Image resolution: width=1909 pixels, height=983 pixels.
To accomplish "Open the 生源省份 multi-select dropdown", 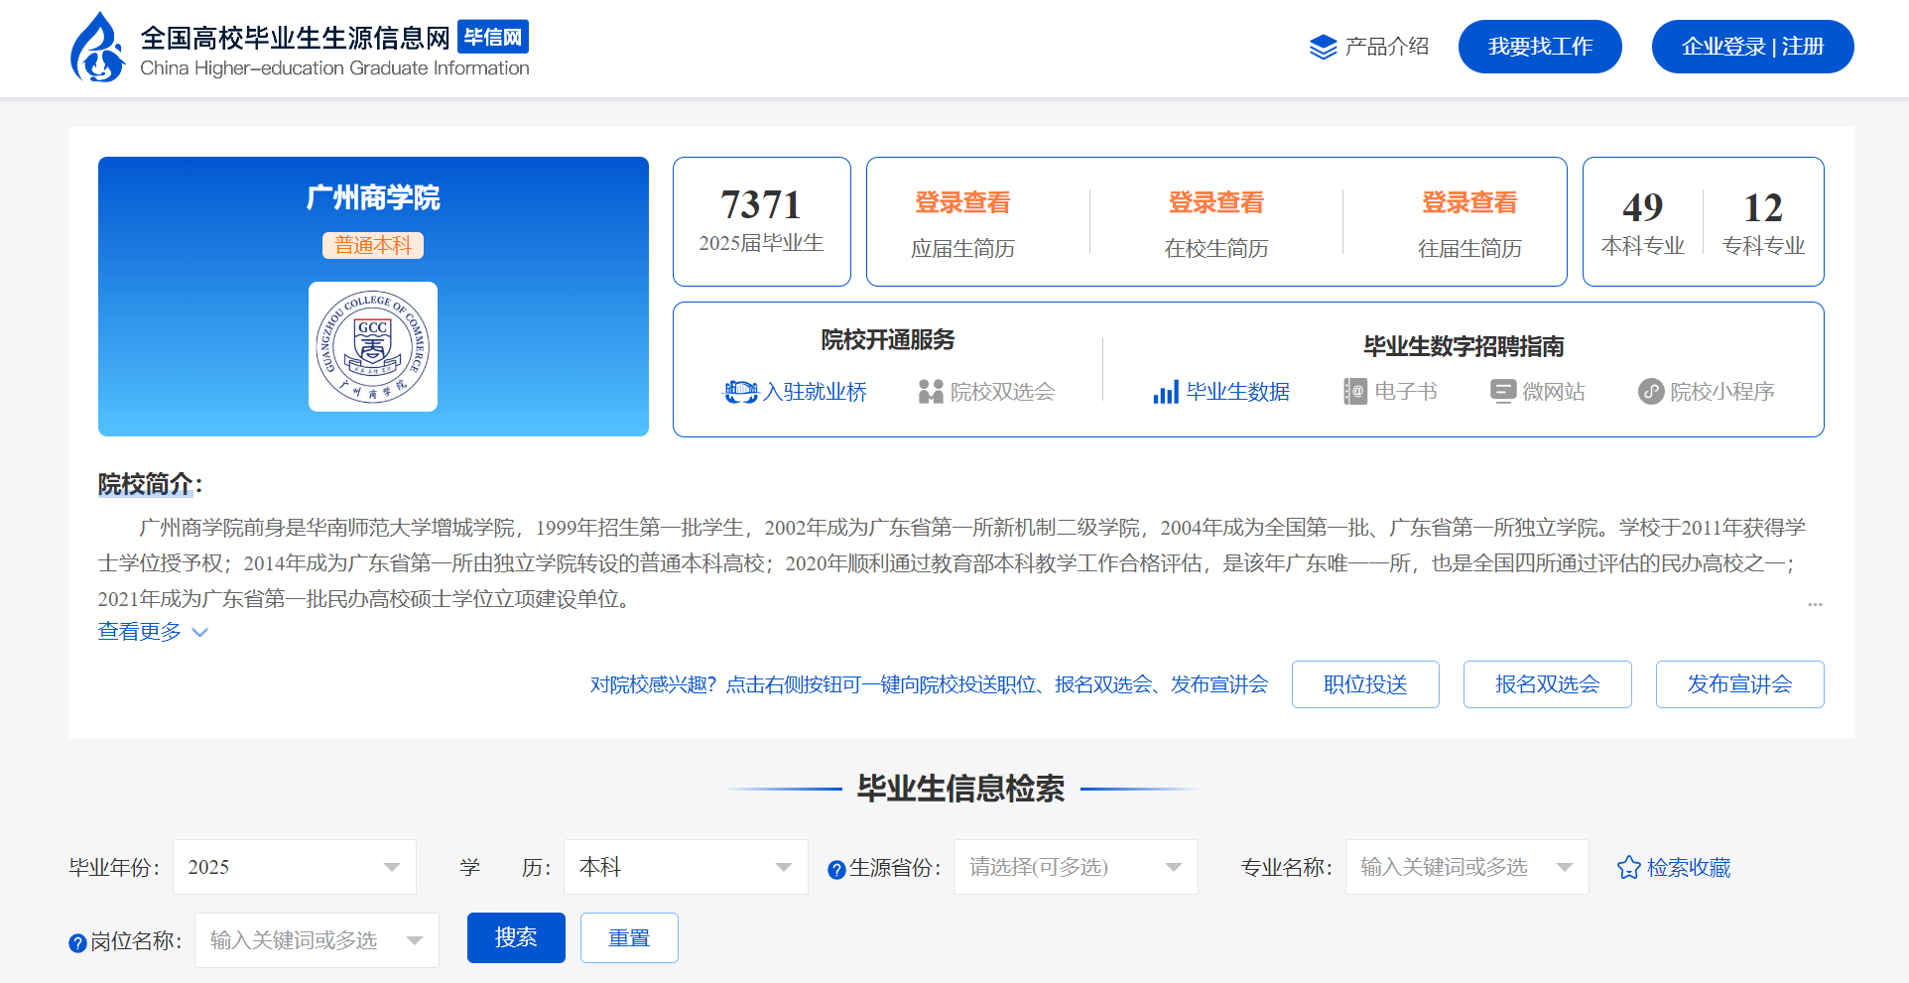I will point(1076,867).
